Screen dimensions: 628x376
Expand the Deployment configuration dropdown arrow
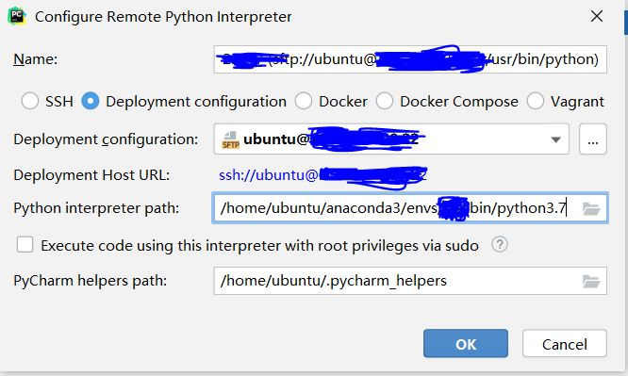point(555,139)
